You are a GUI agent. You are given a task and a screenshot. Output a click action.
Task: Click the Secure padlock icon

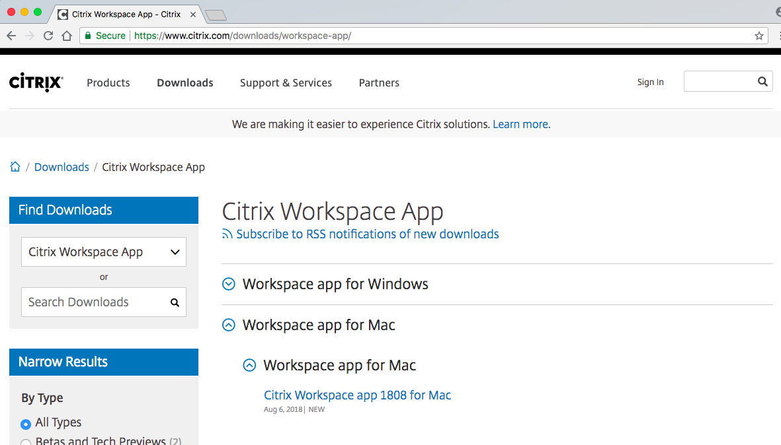coord(88,36)
